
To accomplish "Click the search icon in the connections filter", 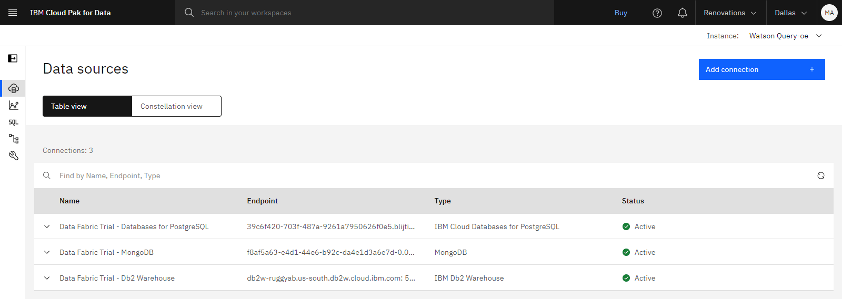I will pyautogui.click(x=47, y=176).
